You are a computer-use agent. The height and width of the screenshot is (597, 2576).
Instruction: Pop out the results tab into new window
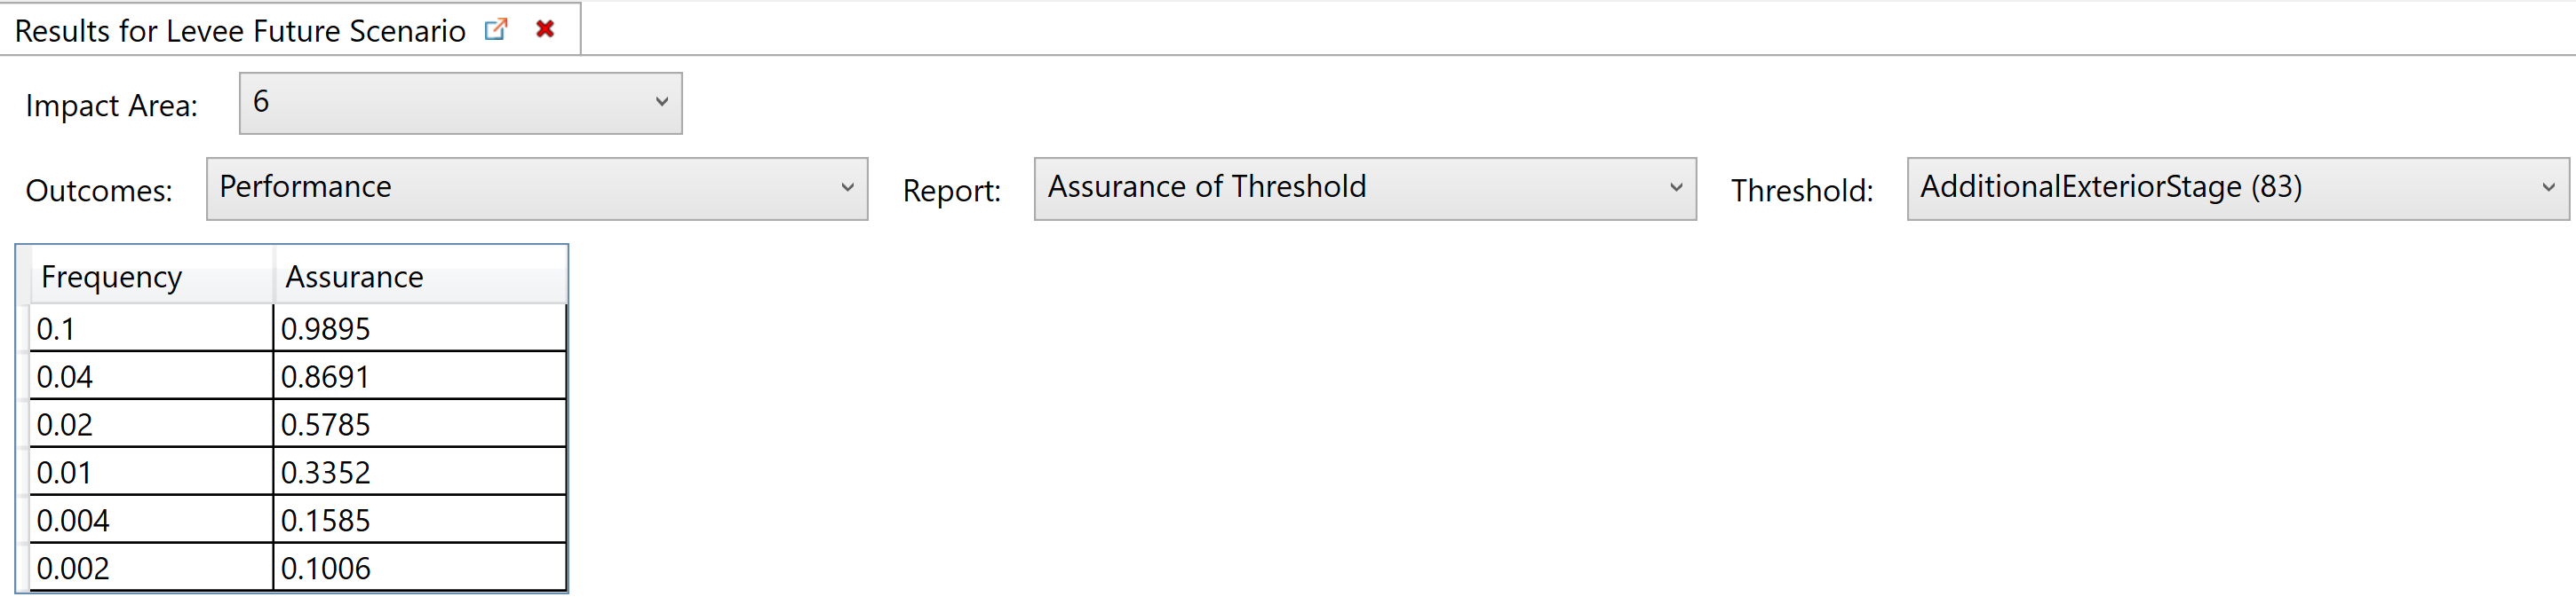[495, 29]
